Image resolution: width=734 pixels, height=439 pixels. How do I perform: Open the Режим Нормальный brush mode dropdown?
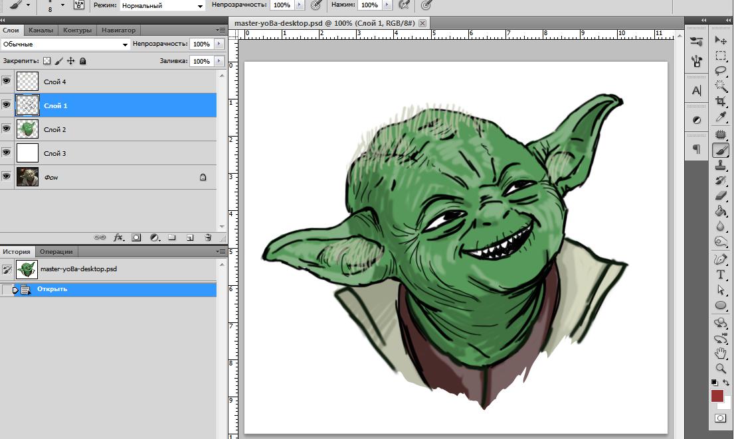point(163,5)
